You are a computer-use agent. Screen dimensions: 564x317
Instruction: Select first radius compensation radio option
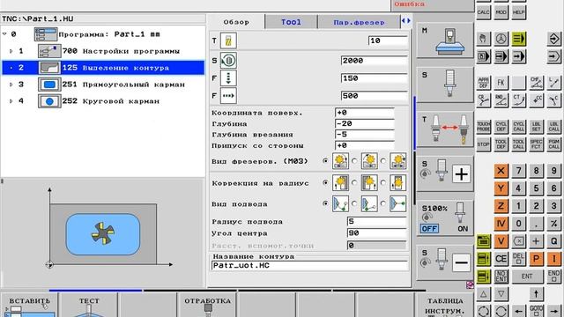coord(325,182)
